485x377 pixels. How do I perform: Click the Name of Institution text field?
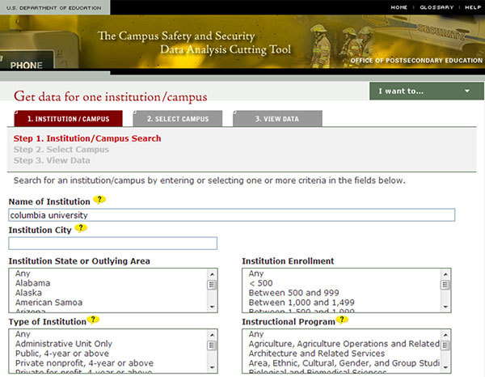(231, 215)
